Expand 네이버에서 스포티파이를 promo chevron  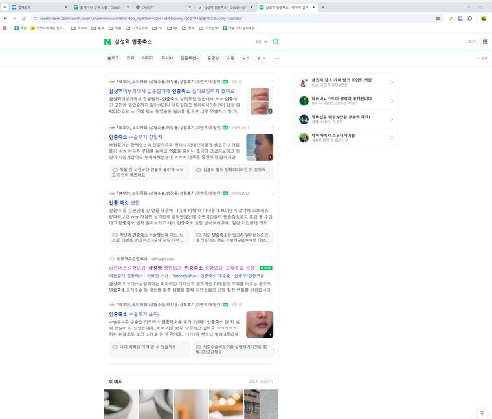tap(392, 138)
